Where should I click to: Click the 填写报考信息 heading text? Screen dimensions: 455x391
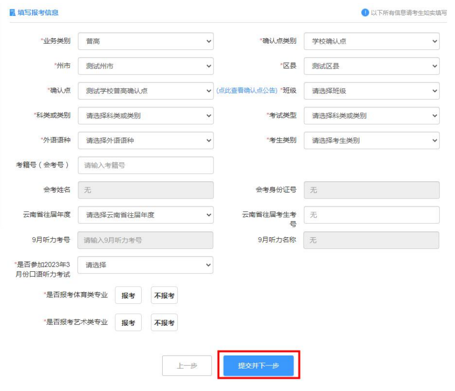coord(38,13)
